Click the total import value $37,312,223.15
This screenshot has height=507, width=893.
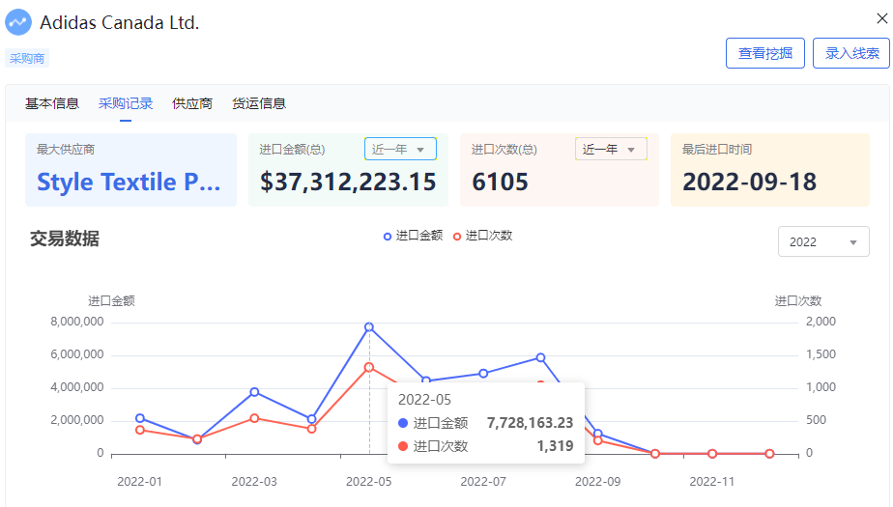click(348, 183)
